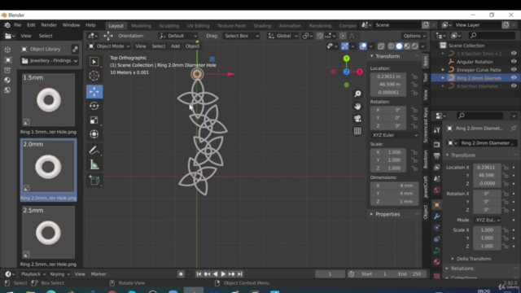Screen dimensions: 521x293
Task: Activate the Transform tool
Action: pos(94,133)
